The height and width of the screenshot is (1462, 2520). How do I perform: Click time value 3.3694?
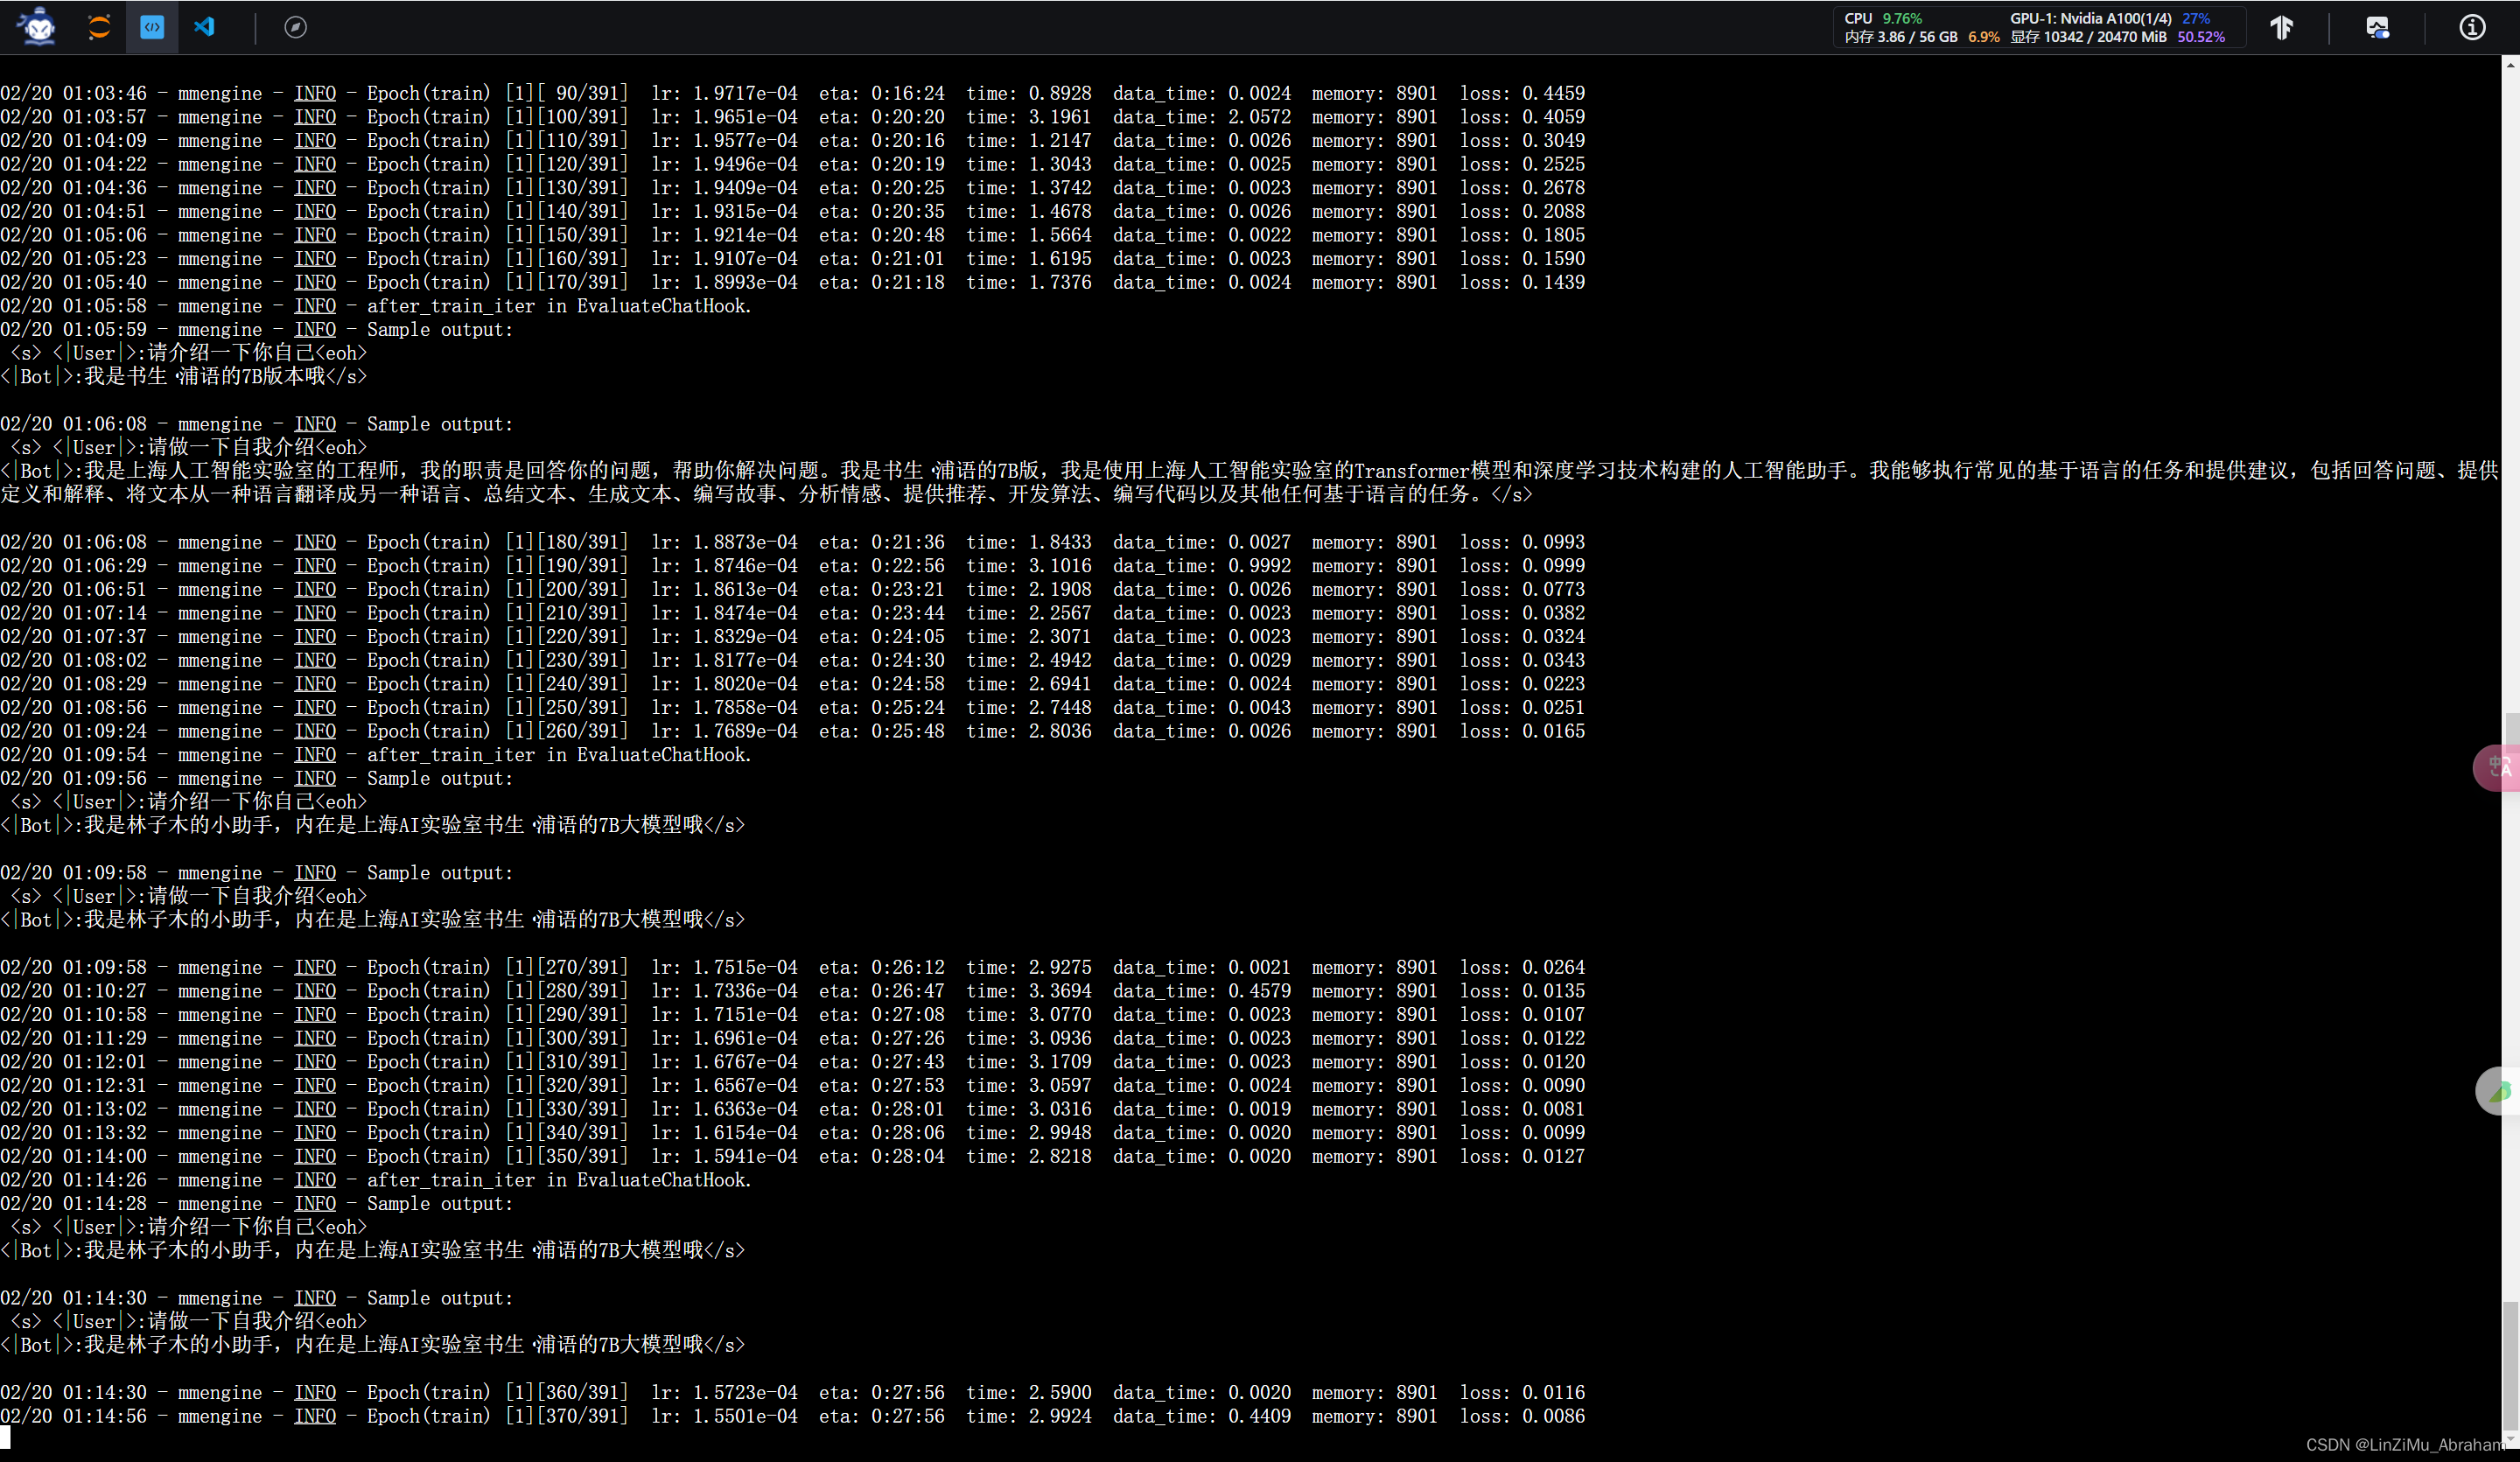pos(1060,991)
